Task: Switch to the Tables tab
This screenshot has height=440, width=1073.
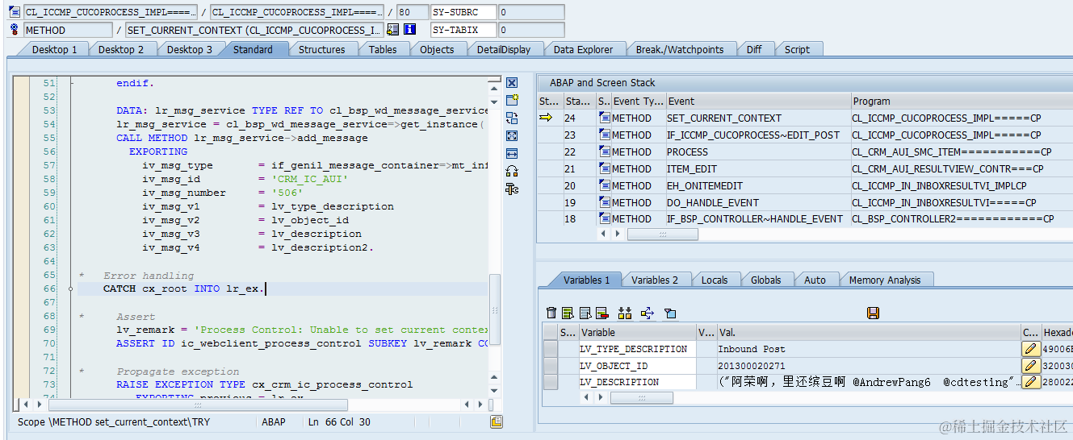Action: 383,49
